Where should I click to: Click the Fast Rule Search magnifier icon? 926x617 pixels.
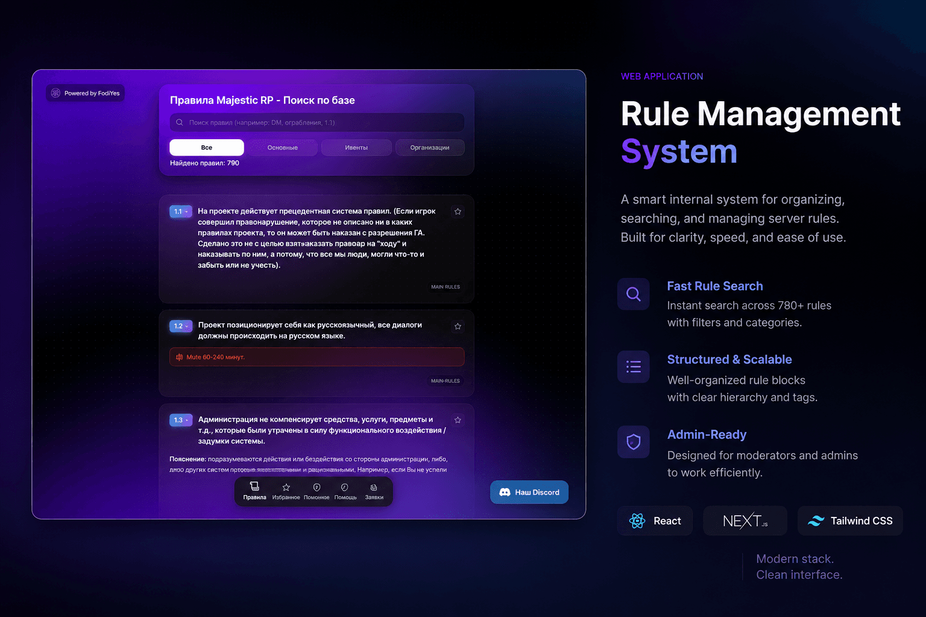633,294
